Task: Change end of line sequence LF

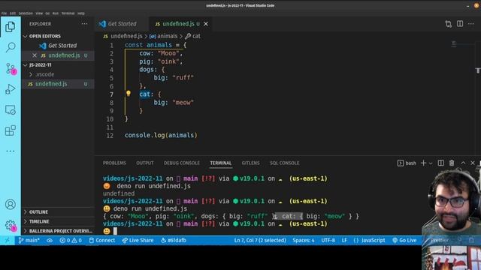Action: [x=344, y=240]
